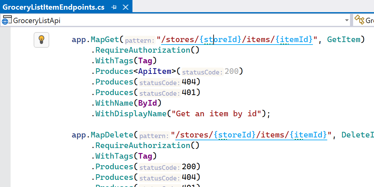Open the GroceryListApi project selector box
Image resolution: width=374 pixels, height=187 pixels.
click(x=175, y=21)
